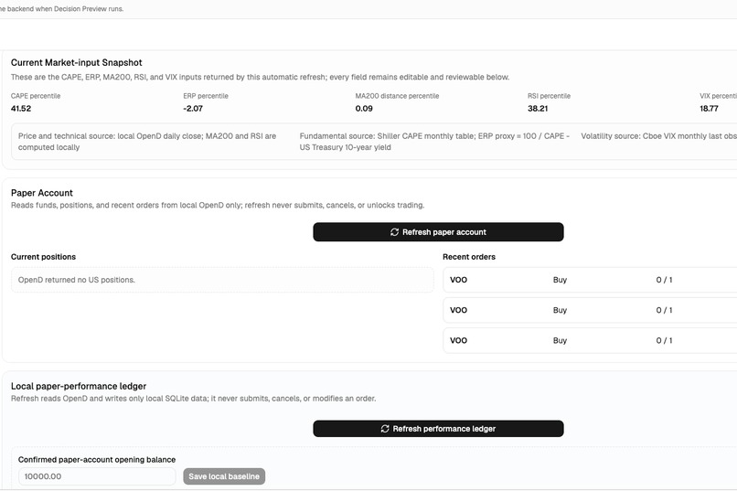Screen dimensions: 737x491
Task: Select ERP percentile value -2.07
Action: tap(193, 109)
